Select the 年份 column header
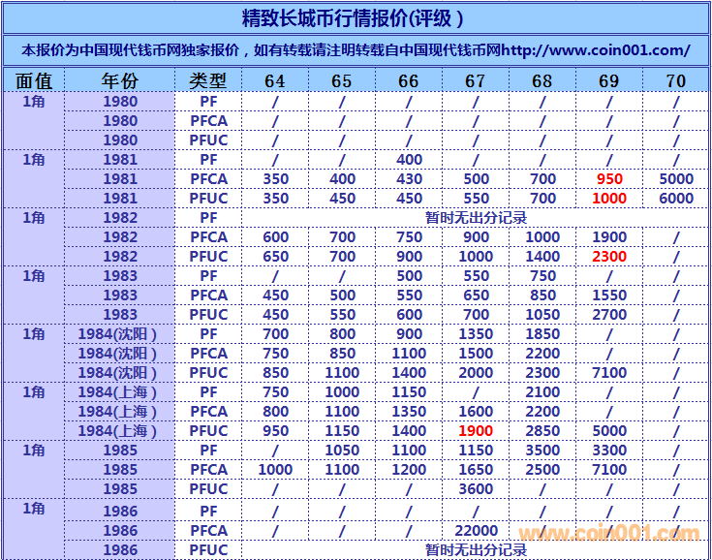The height and width of the screenshot is (560, 712). pyautogui.click(x=120, y=81)
